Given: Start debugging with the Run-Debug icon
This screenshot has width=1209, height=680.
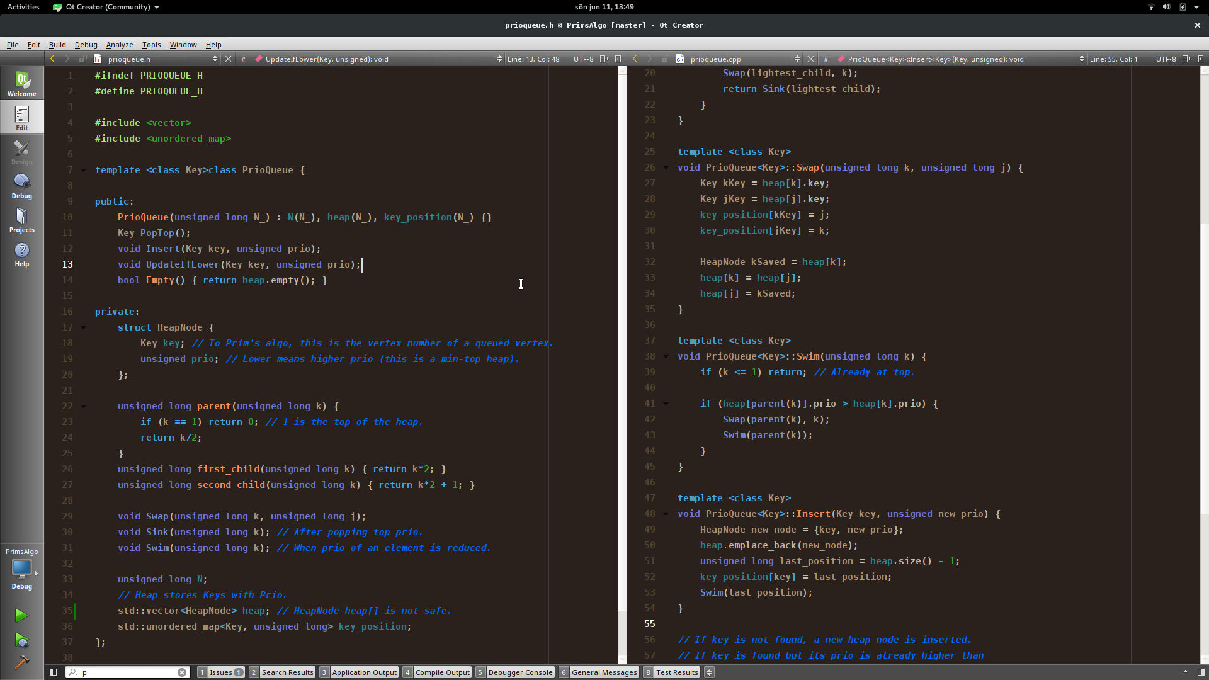Looking at the screenshot, I should (21, 640).
